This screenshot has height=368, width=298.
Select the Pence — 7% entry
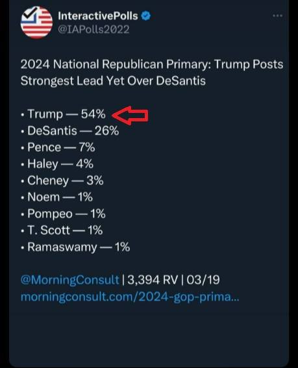(58, 147)
